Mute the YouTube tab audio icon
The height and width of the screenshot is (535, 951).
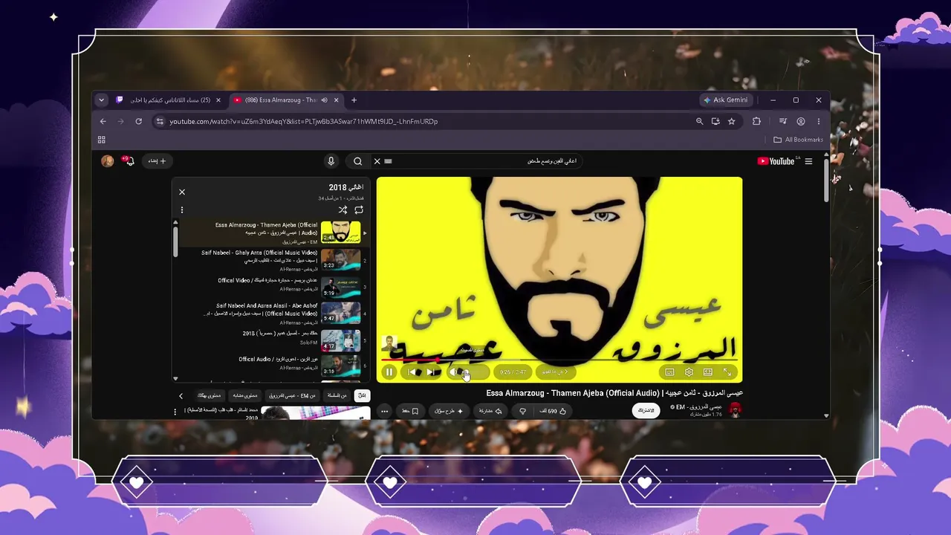point(325,100)
